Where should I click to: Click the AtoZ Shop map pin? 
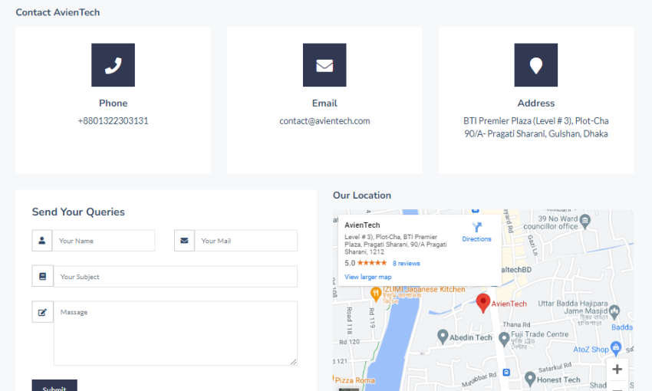[616, 347]
